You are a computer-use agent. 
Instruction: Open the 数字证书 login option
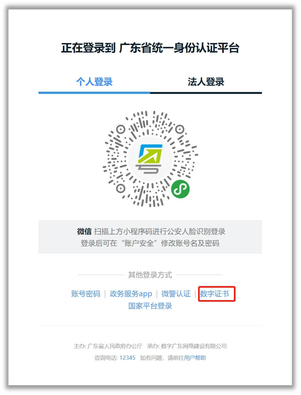click(x=214, y=294)
